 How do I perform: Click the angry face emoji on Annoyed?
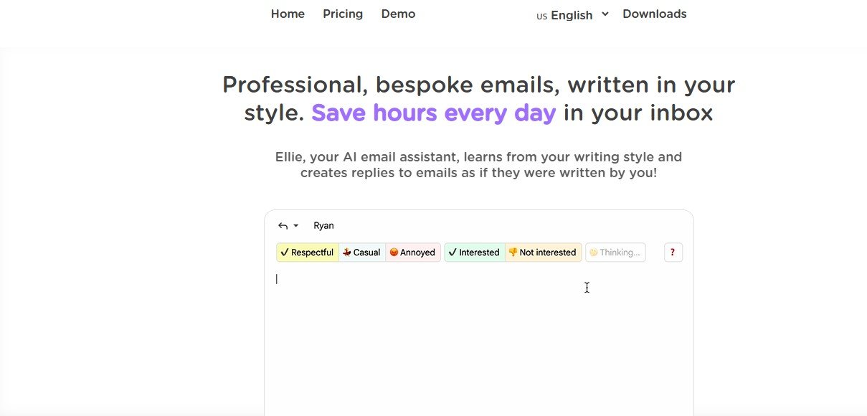pyautogui.click(x=394, y=252)
